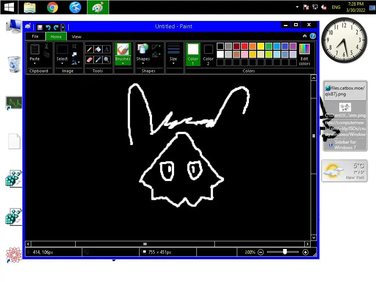Viewport: 376px width, 282px height.
Task: Open the File menu tab
Action: point(35,36)
